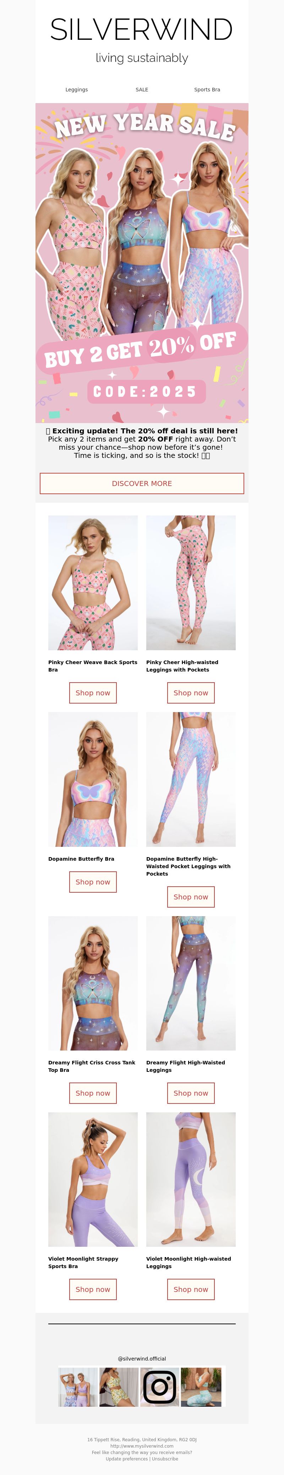The height and width of the screenshot is (1475, 284).
Task: Open the Dreamy Flight High-Waisted Leggings photo
Action: [x=191, y=983]
